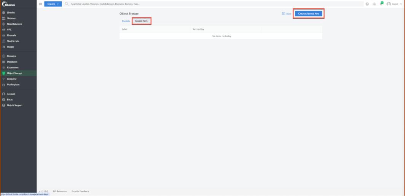Open NodeBalancers from the sidebar
This screenshot has height=196, width=405.
[x=14, y=24]
